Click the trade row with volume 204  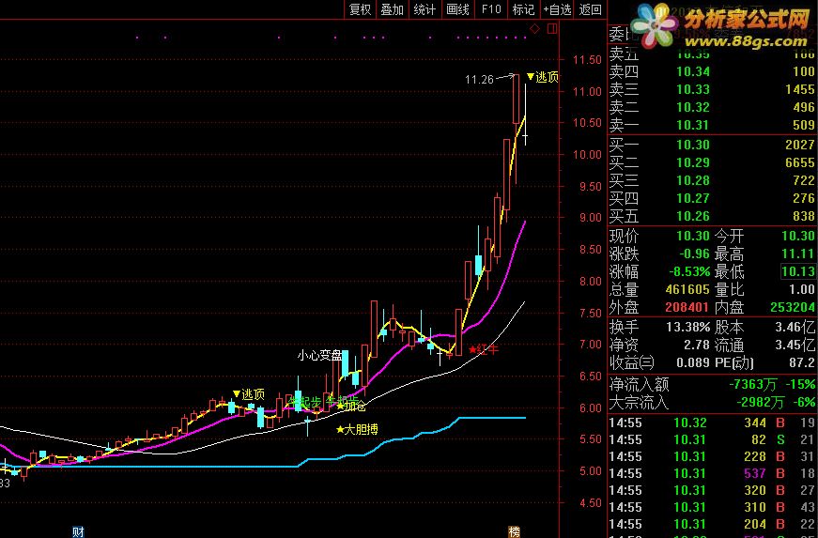click(713, 524)
